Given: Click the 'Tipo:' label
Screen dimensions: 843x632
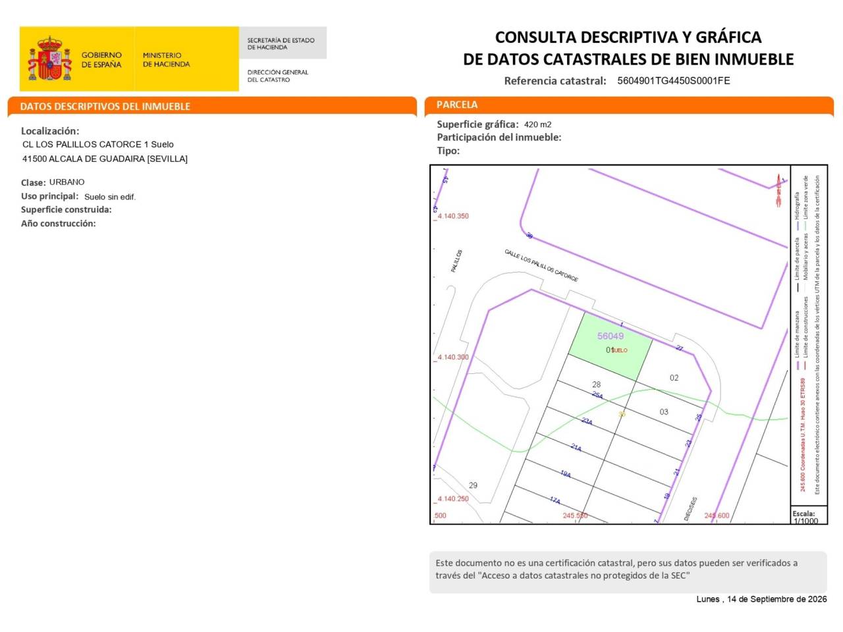Looking at the screenshot, I should [449, 151].
